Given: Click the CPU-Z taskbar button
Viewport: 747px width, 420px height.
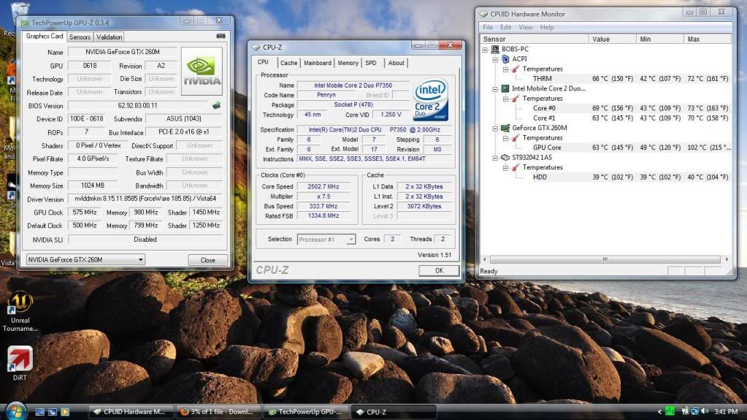Looking at the screenshot, I should point(393,412).
